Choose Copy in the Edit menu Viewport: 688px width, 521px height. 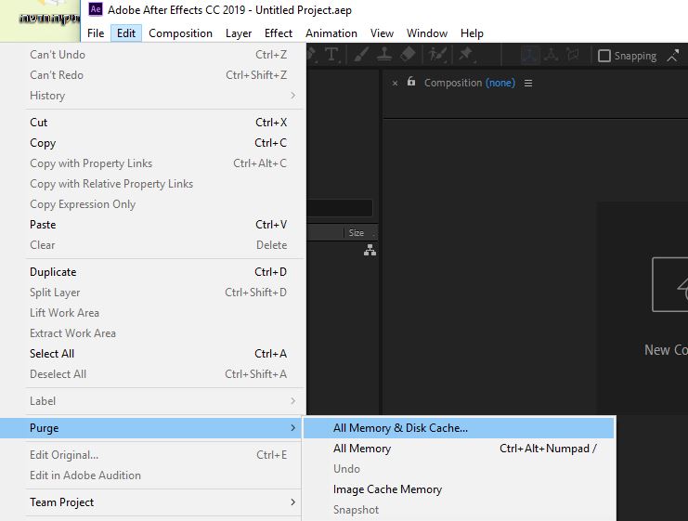(x=152, y=143)
